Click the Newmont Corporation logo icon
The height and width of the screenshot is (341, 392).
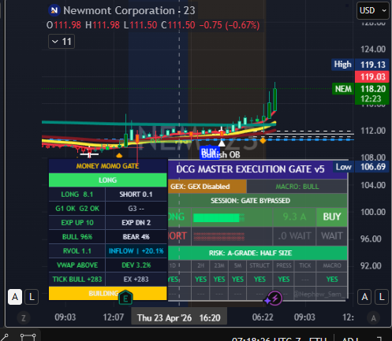coord(54,10)
